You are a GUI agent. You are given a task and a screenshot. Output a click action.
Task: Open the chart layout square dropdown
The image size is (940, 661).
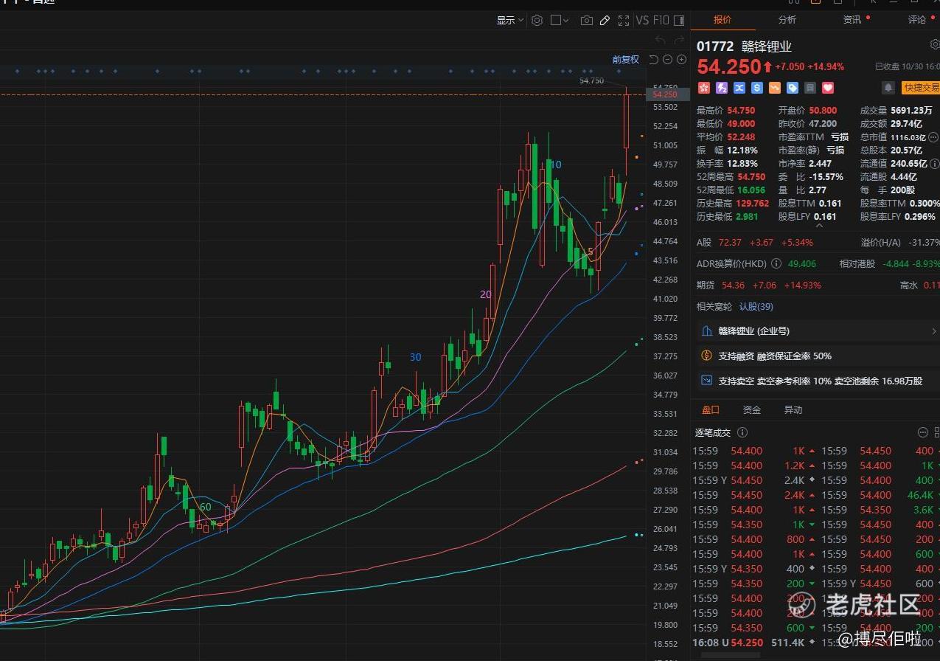[560, 21]
